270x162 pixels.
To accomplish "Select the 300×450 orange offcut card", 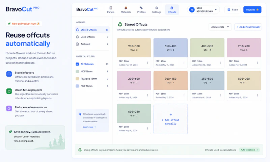I will pyautogui.click(x=170, y=86).
